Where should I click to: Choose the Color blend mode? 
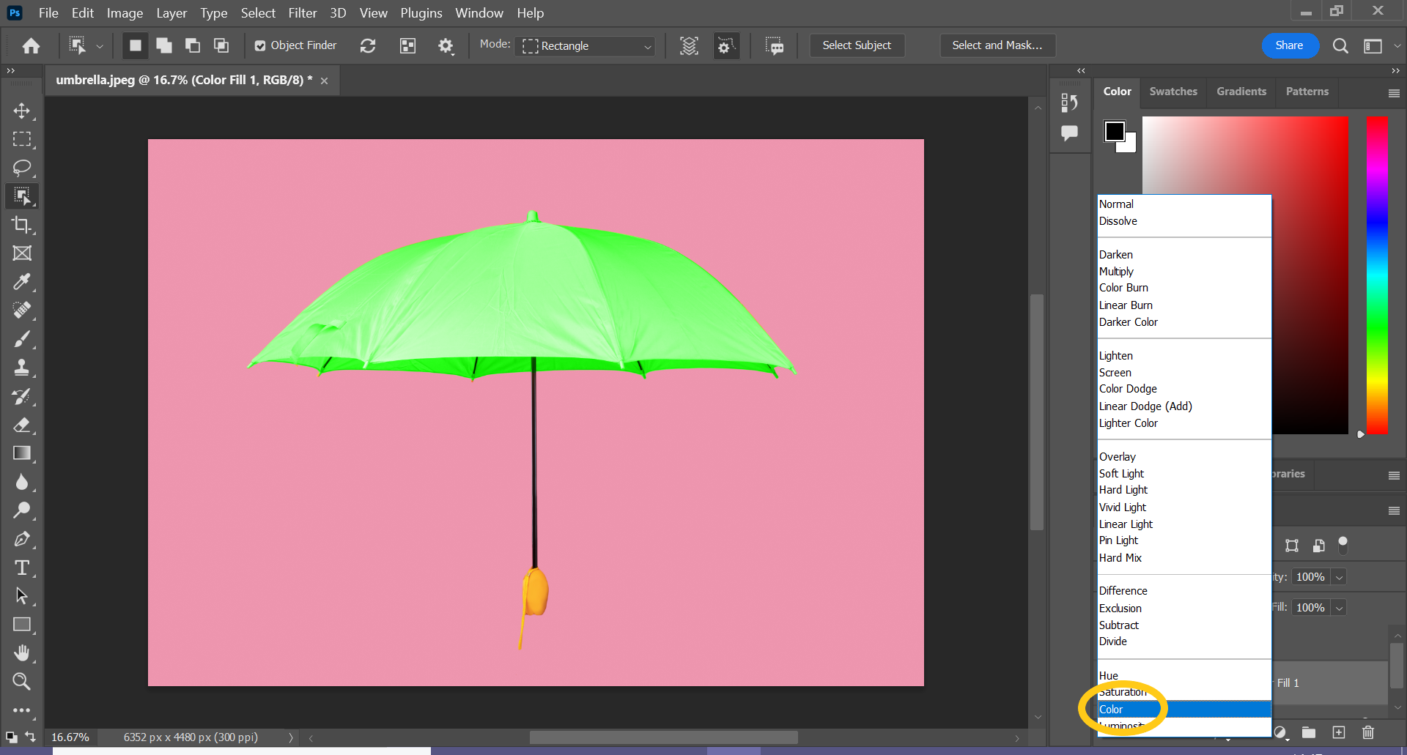[x=1184, y=709]
